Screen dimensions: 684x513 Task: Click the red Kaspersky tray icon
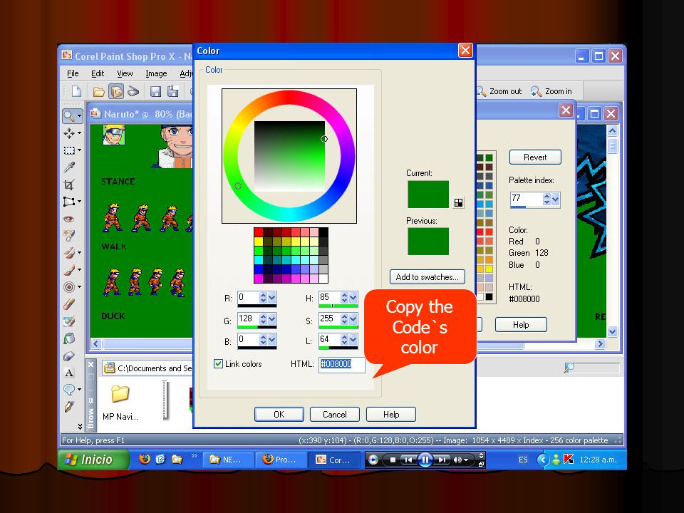569,460
